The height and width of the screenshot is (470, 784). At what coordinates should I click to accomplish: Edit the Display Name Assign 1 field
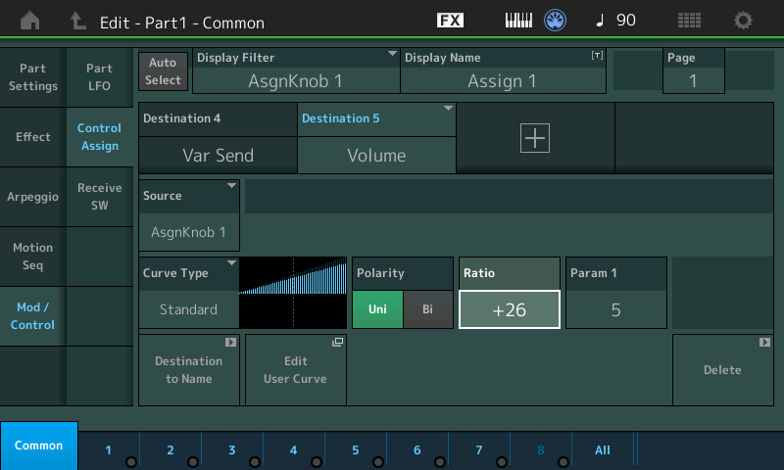click(503, 70)
